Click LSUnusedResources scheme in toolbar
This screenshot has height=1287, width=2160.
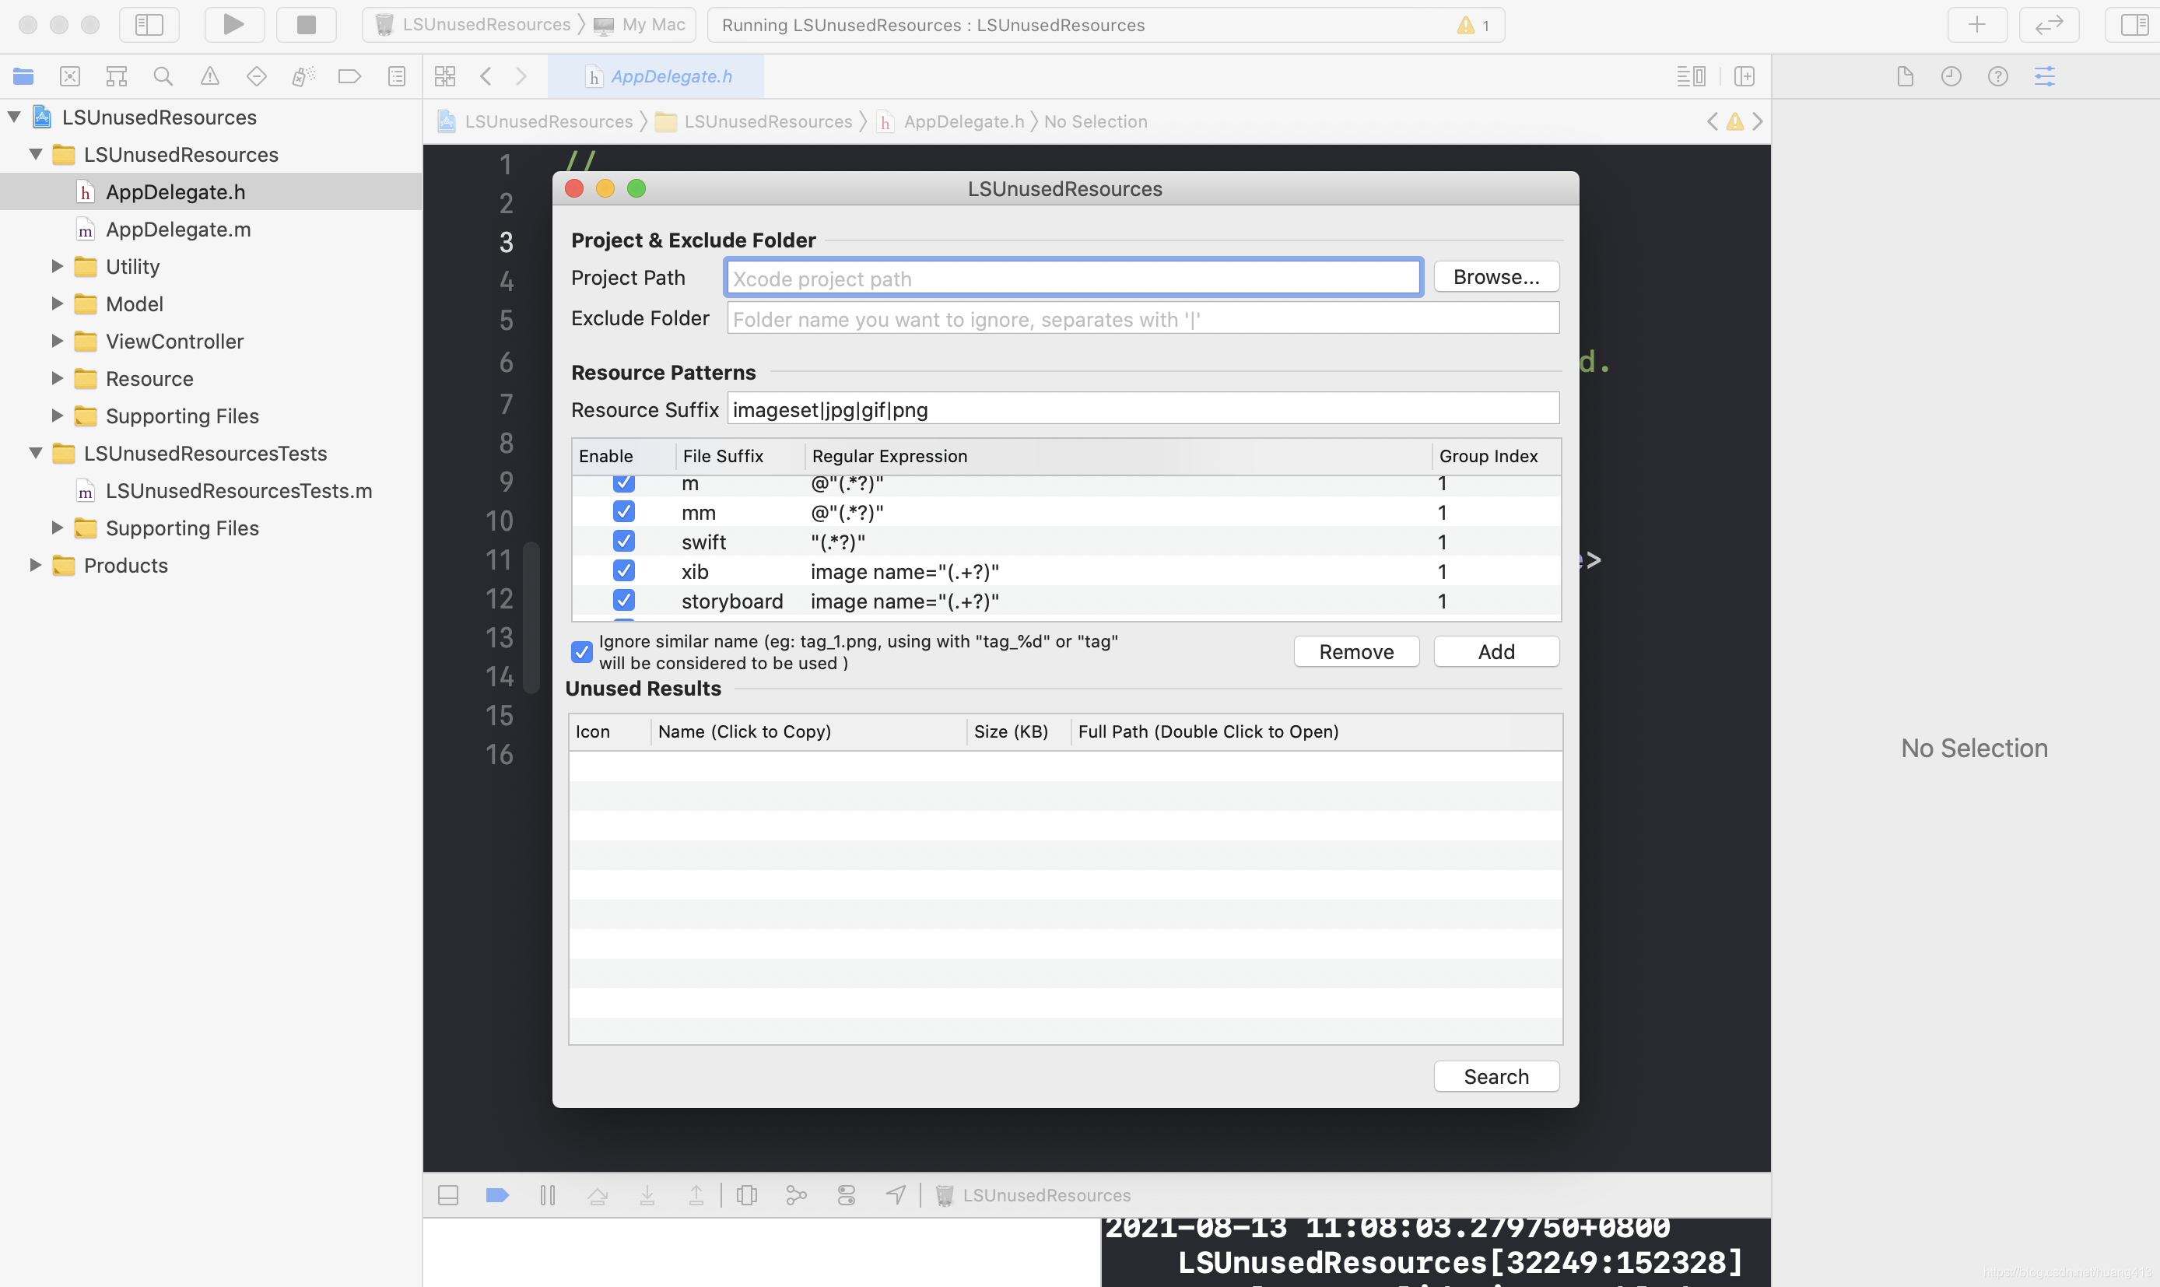(x=475, y=24)
